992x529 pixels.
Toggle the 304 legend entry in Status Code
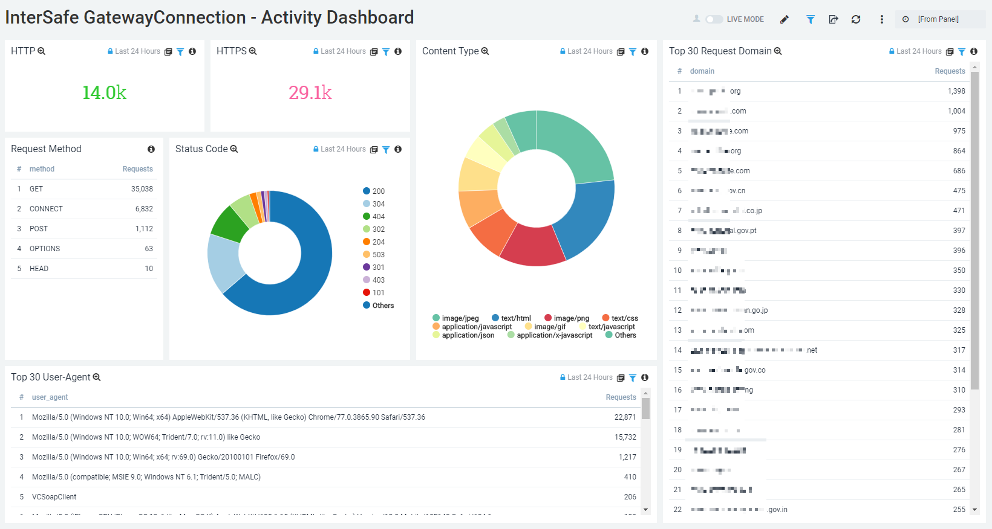coord(374,204)
